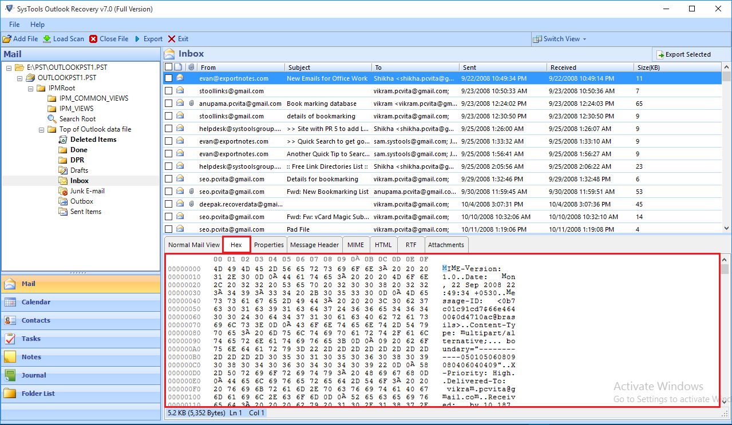Image resolution: width=732 pixels, height=425 pixels.
Task: Select the IPM_COMMON_VIEWS folder
Action: coord(93,98)
